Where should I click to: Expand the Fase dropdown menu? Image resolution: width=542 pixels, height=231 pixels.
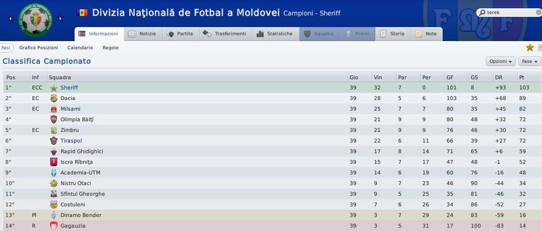coord(529,61)
